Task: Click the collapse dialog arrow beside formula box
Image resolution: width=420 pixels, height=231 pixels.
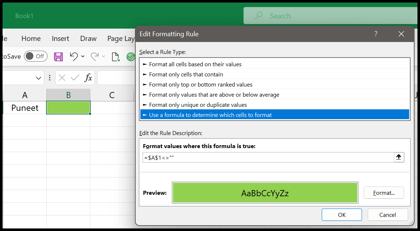Action: point(399,157)
